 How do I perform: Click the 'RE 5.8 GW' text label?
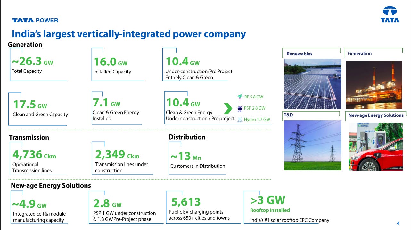[254, 97]
